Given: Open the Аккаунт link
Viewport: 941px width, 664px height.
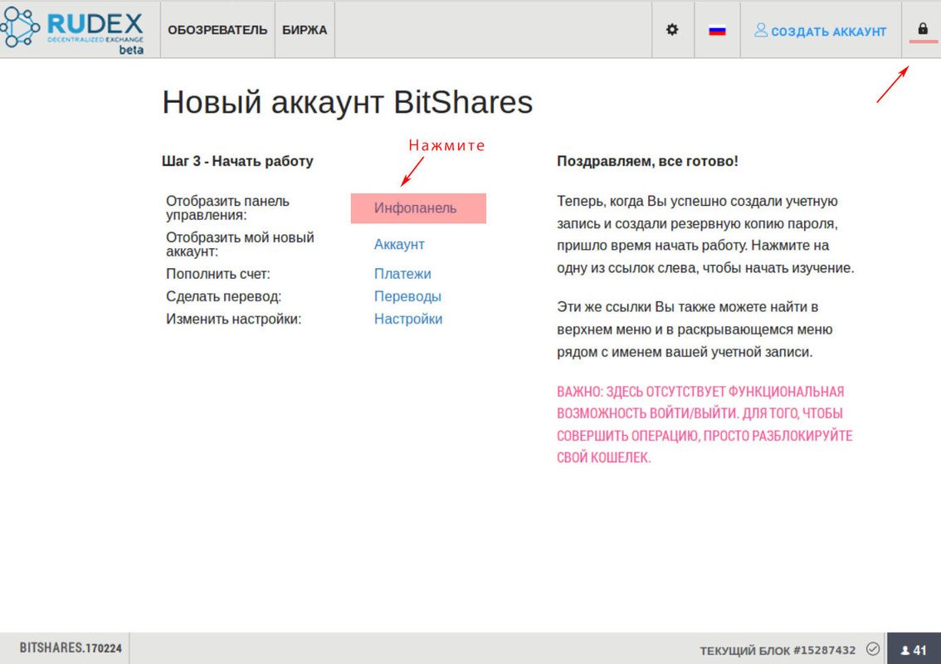Looking at the screenshot, I should [x=399, y=244].
